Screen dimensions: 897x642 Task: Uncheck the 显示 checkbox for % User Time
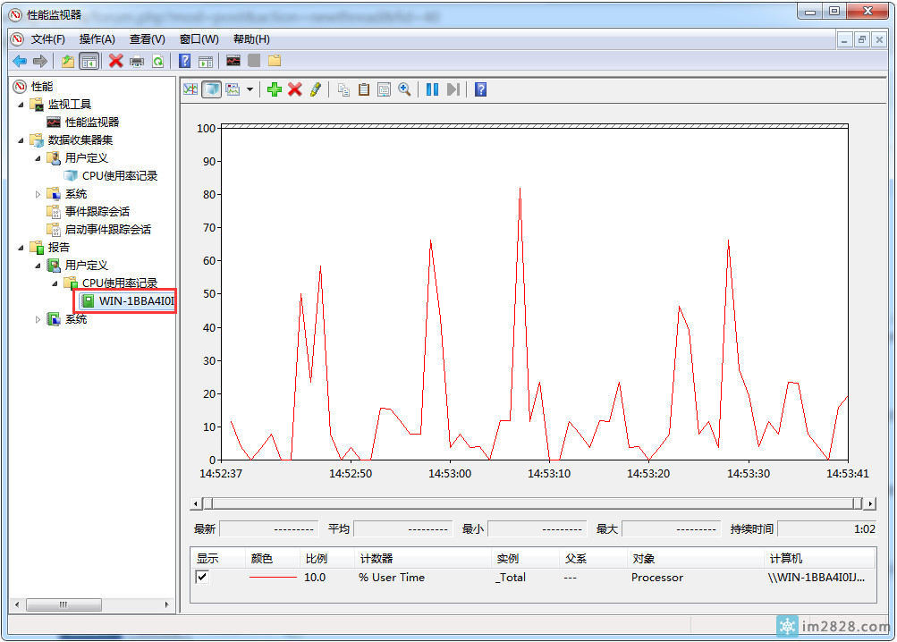202,577
